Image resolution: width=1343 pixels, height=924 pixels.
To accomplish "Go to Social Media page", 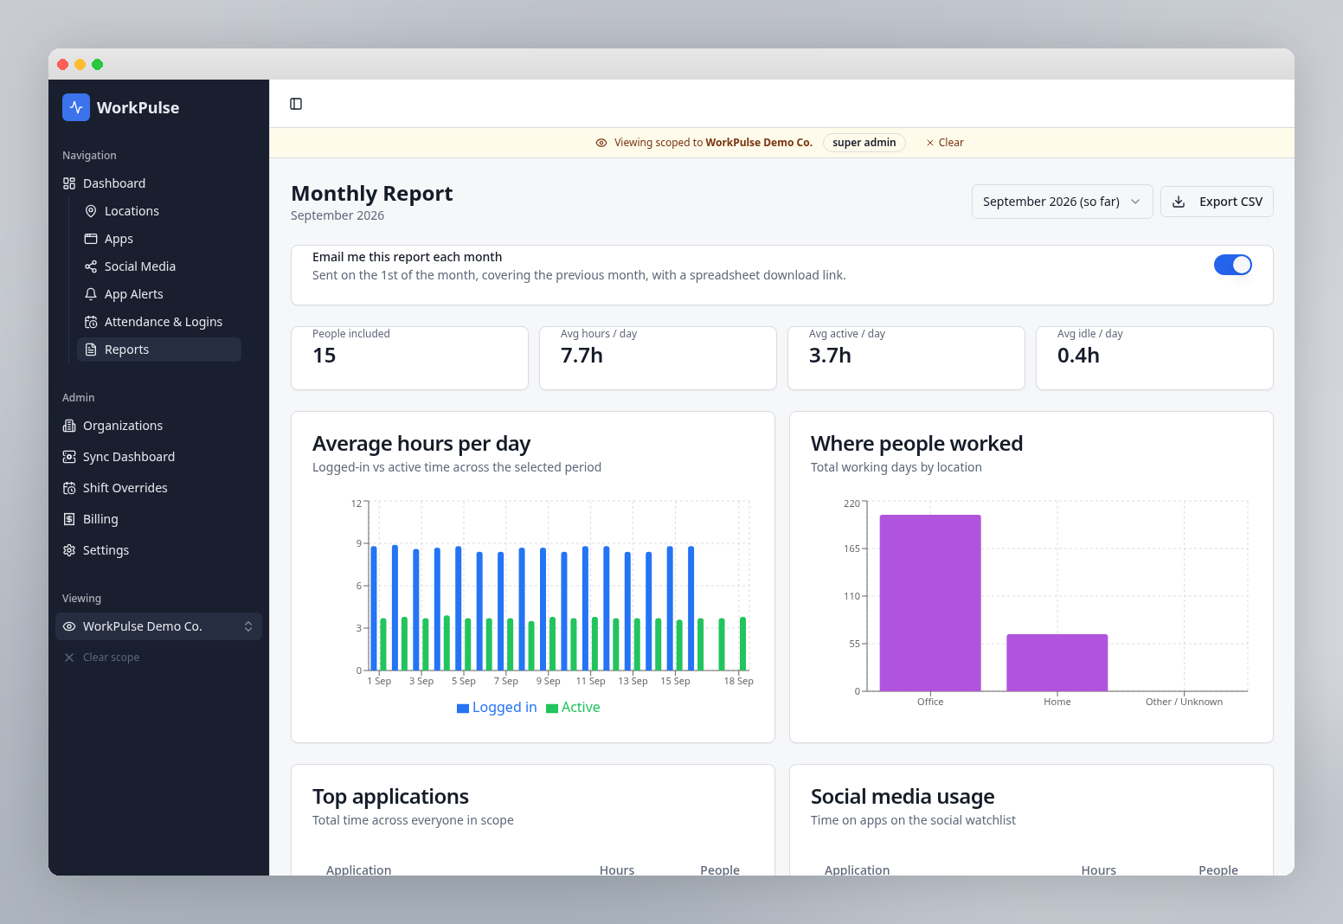I will pos(159,266).
